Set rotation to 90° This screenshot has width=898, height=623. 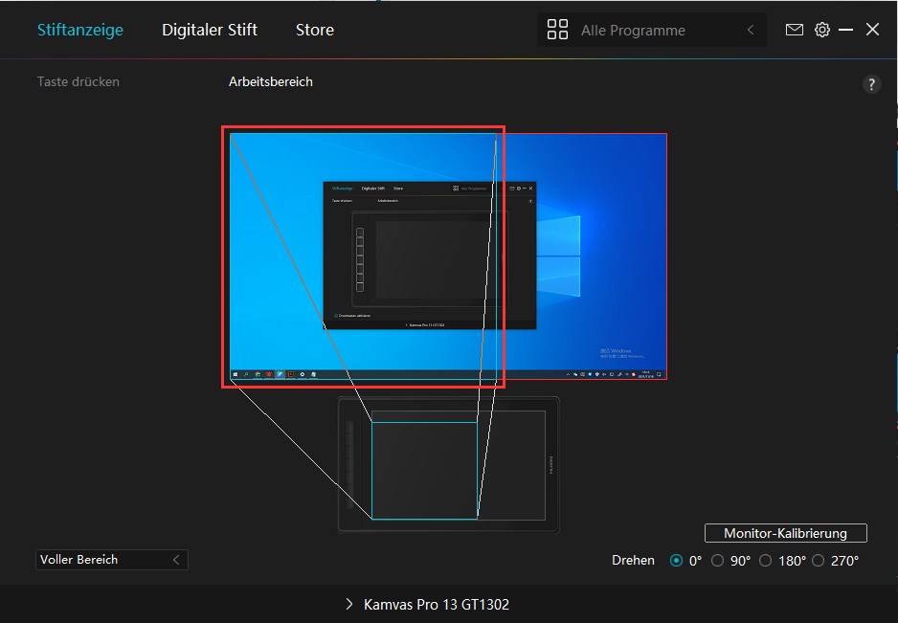click(x=718, y=561)
